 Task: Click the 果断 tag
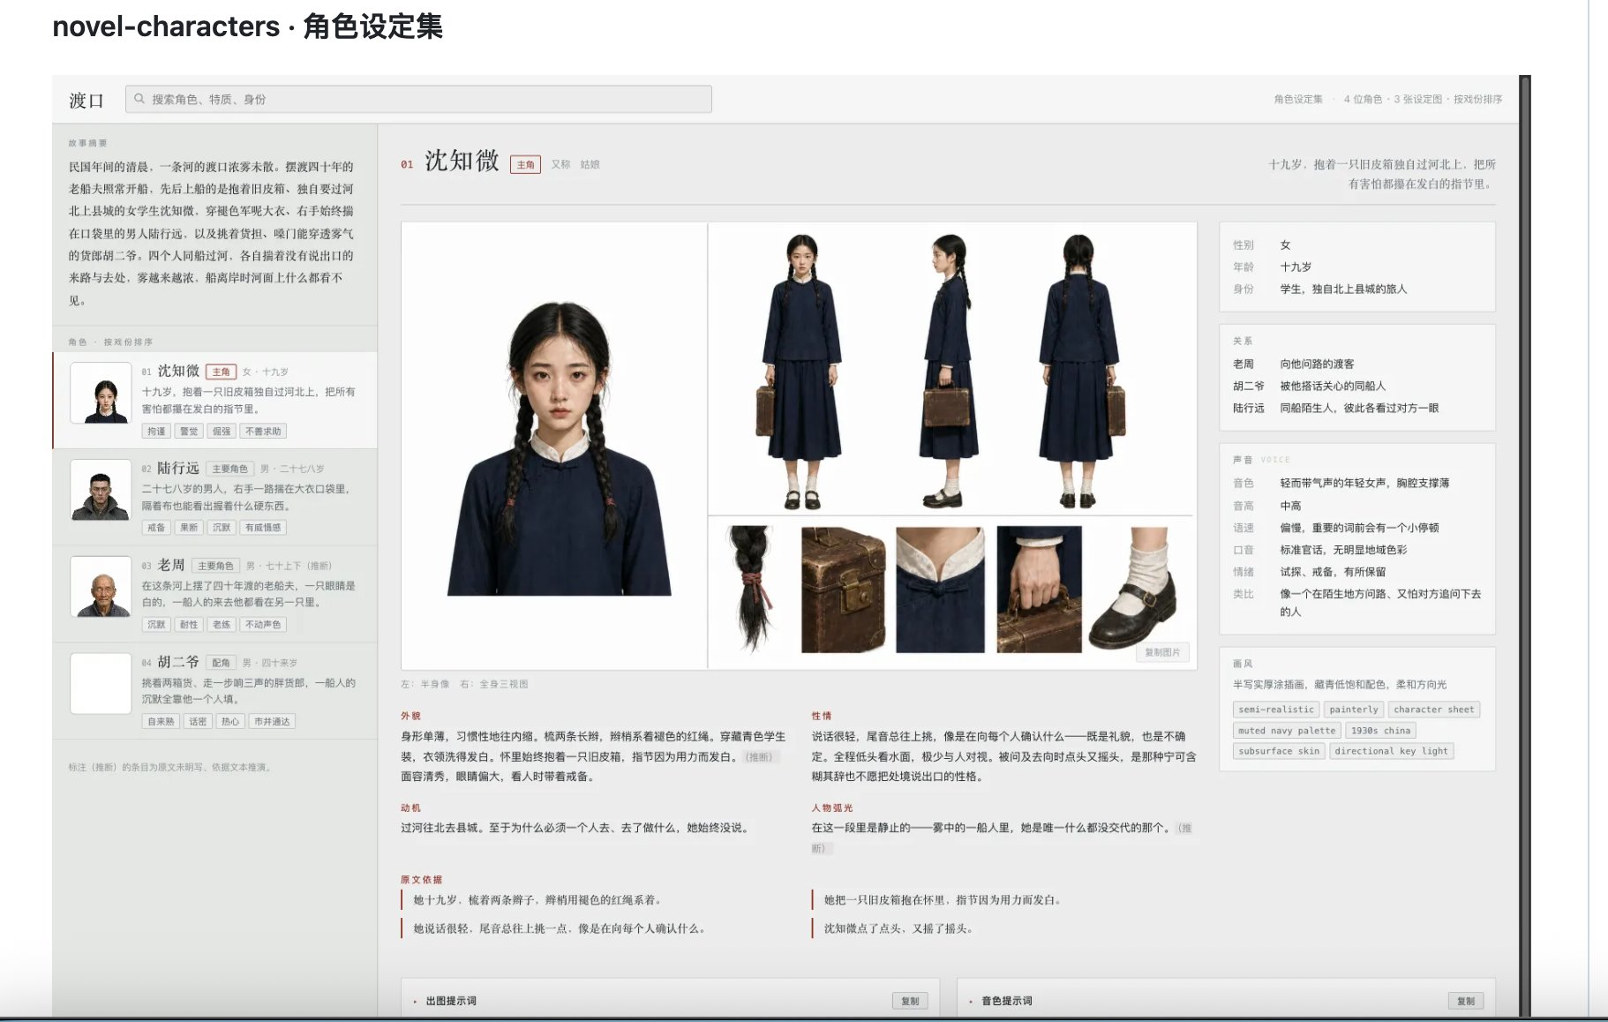189,528
